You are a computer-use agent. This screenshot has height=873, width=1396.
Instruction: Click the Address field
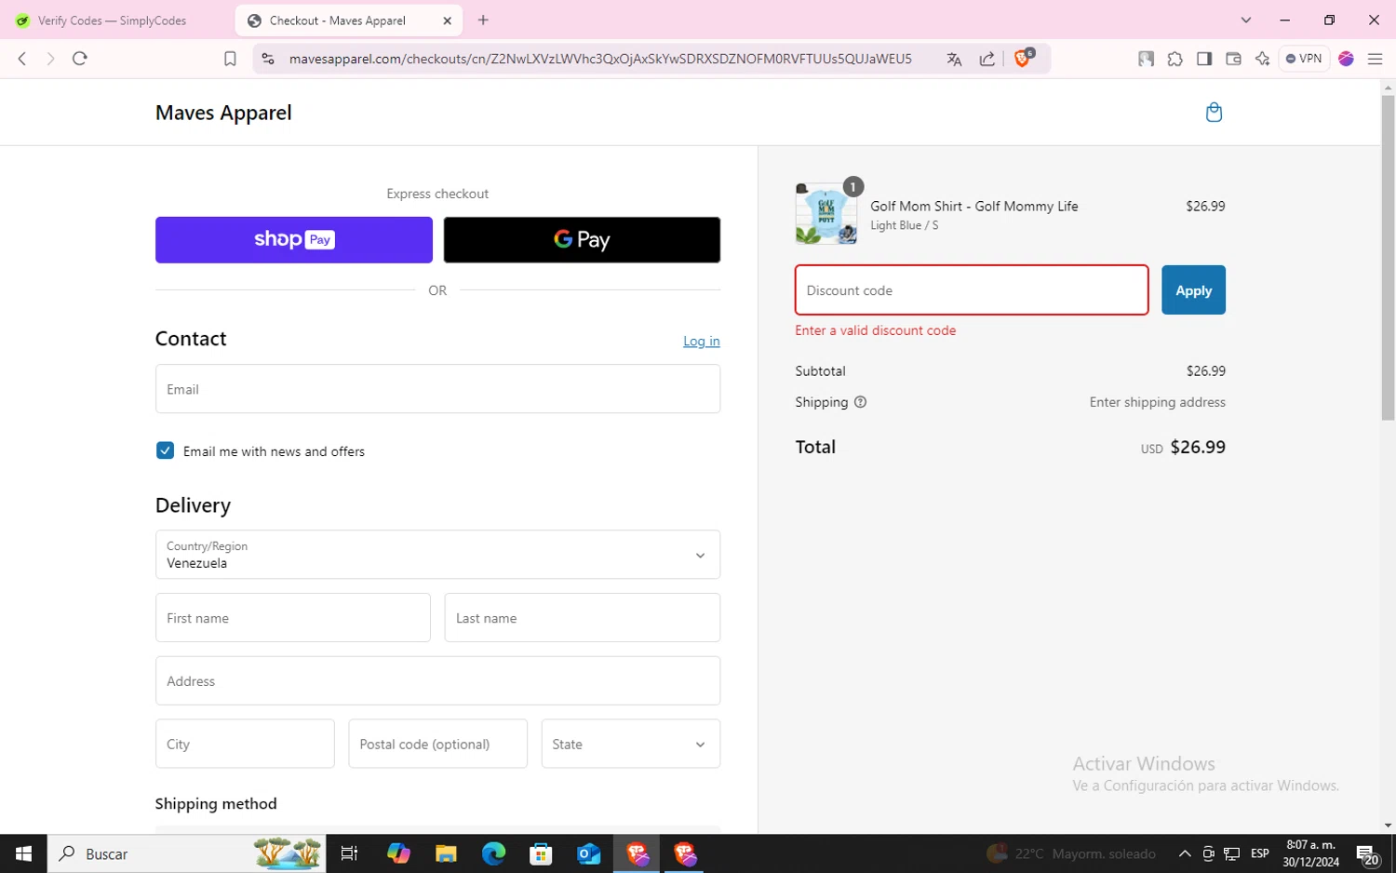click(x=437, y=680)
